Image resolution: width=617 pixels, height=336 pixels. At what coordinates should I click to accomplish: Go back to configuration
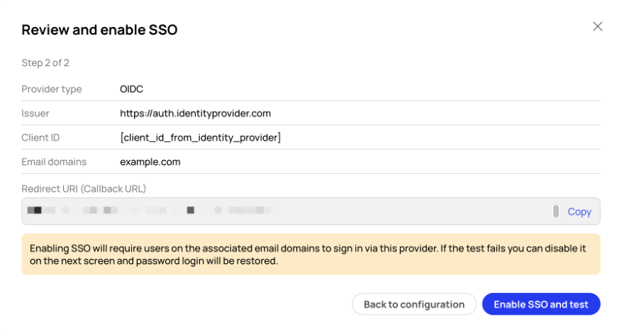[x=414, y=304]
